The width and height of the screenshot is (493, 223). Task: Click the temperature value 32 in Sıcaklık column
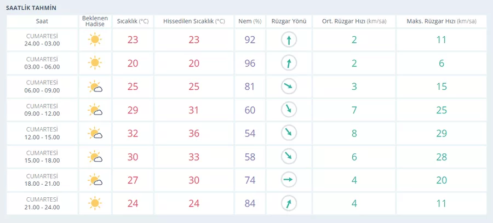pos(133,133)
